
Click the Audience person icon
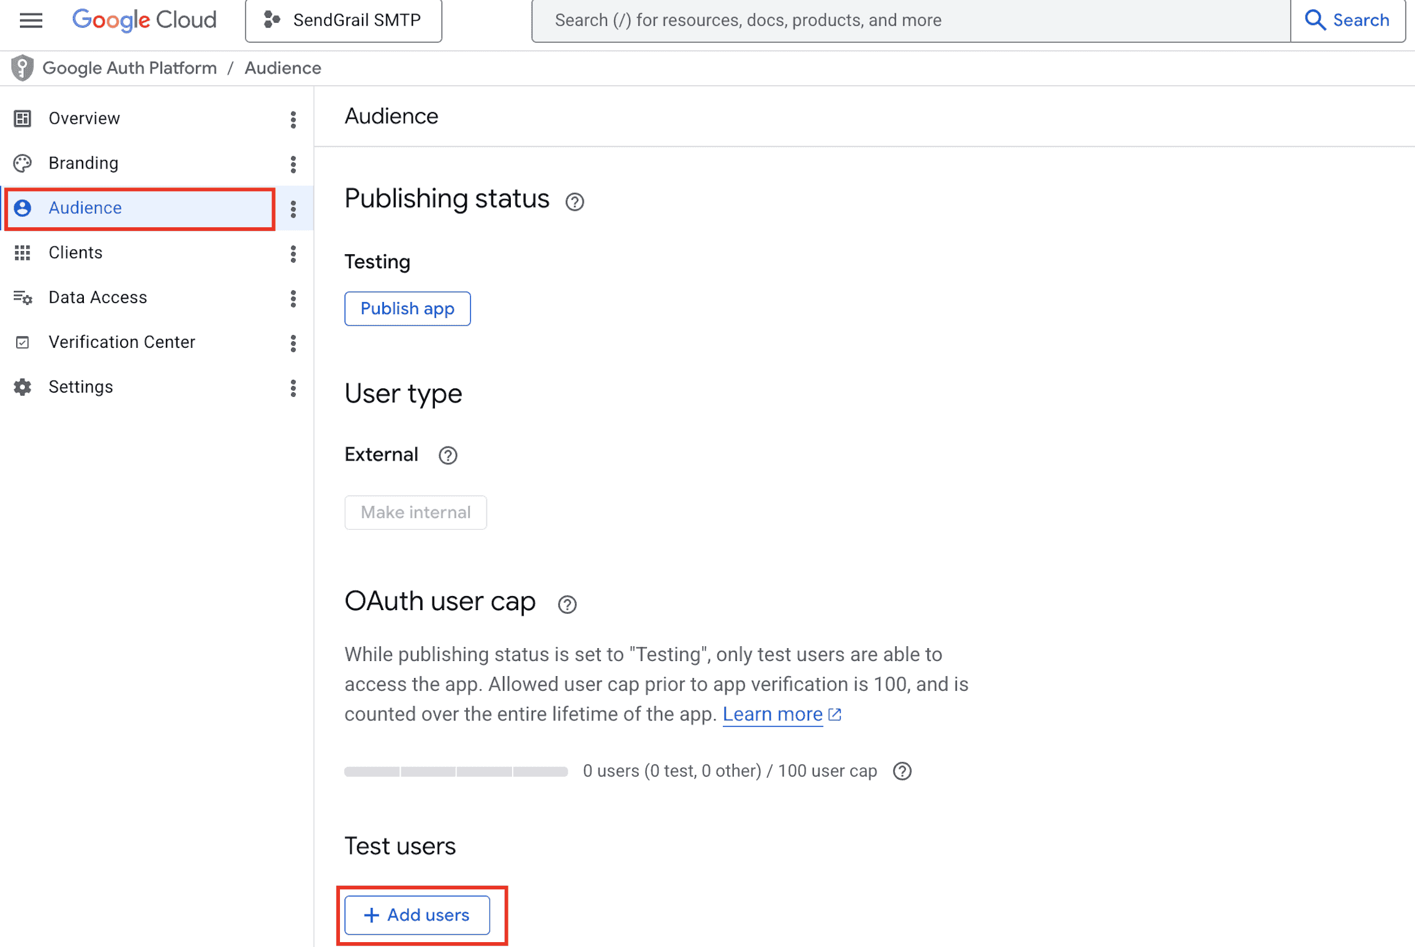point(23,208)
